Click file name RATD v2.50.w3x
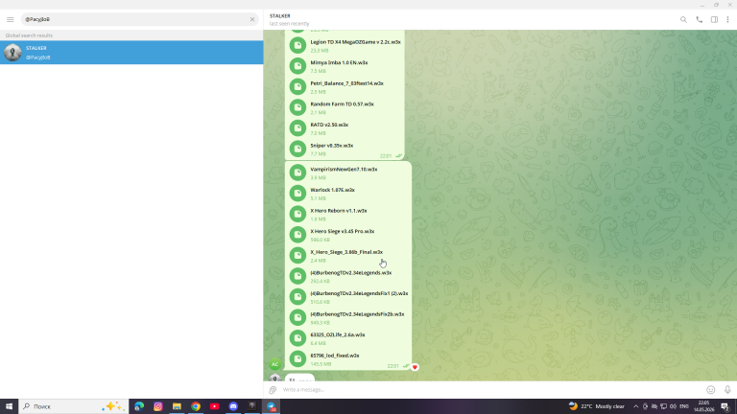 point(329,125)
